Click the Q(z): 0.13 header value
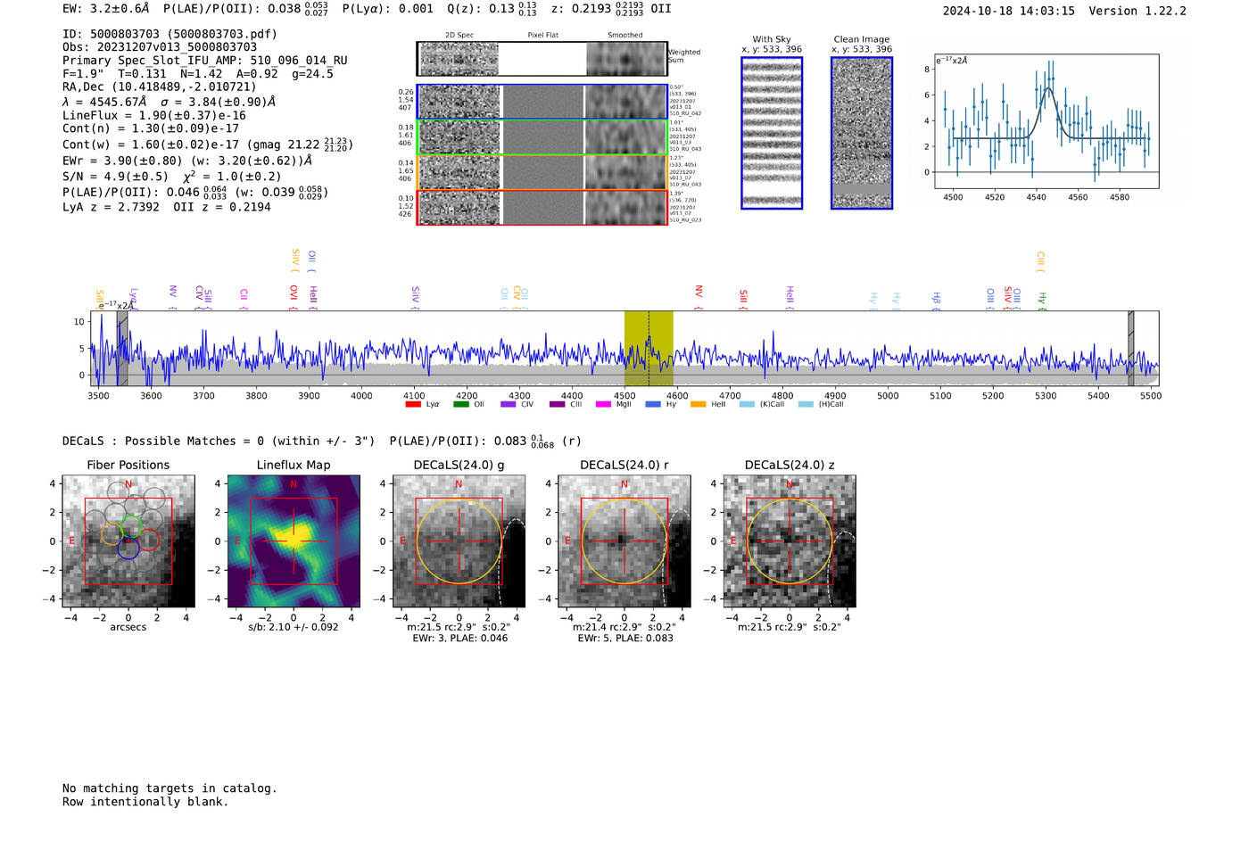Screen dimensions: 1249x850 [x=492, y=8]
